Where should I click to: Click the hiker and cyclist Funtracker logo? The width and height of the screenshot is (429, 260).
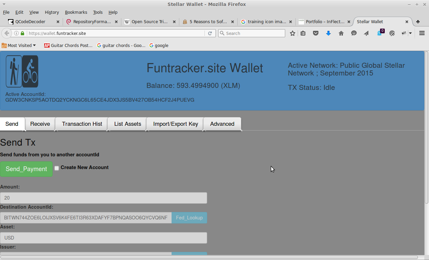[22, 71]
